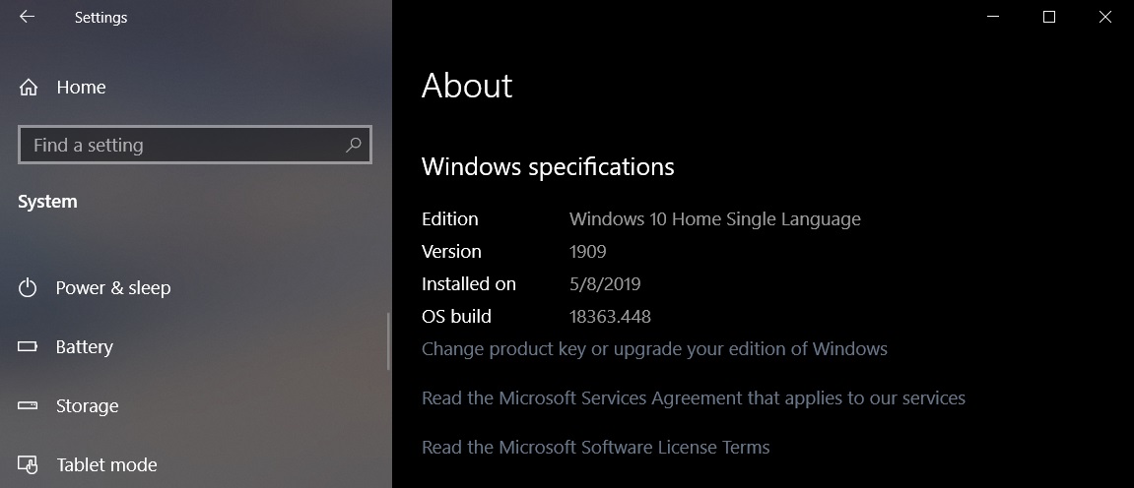Open Storage via its drive icon
Image resolution: width=1134 pixels, height=488 pixels.
pyautogui.click(x=29, y=406)
